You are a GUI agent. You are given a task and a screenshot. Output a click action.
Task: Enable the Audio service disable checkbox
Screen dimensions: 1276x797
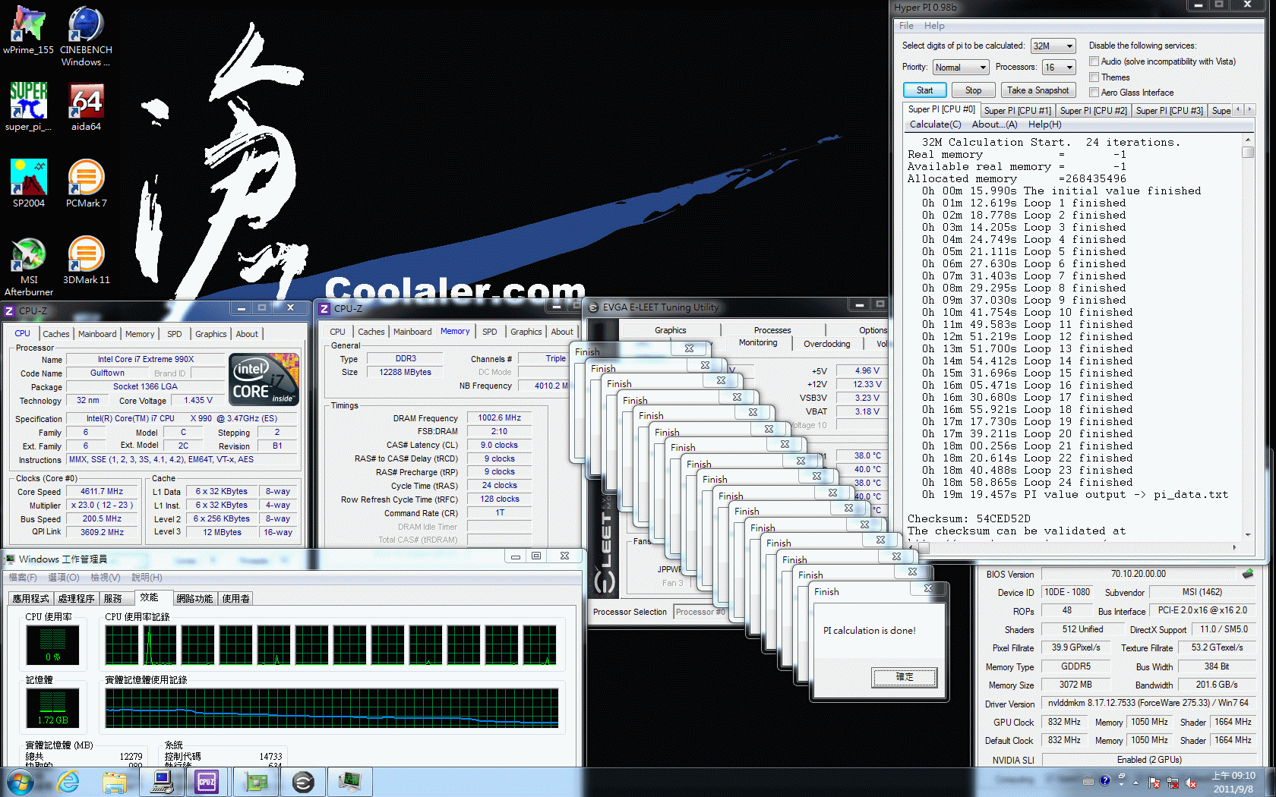(x=1094, y=61)
